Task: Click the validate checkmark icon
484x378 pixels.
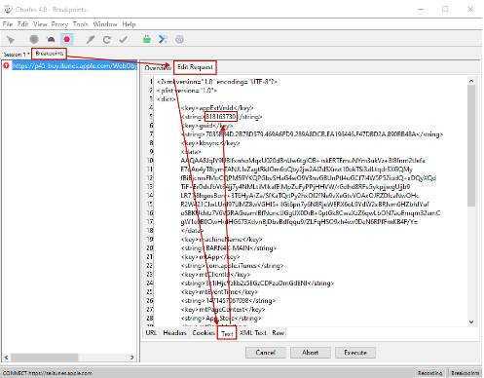Action: [124, 40]
